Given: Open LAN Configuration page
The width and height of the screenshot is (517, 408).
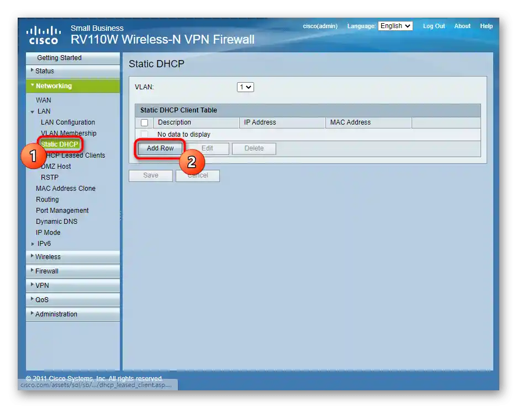Looking at the screenshot, I should point(67,122).
